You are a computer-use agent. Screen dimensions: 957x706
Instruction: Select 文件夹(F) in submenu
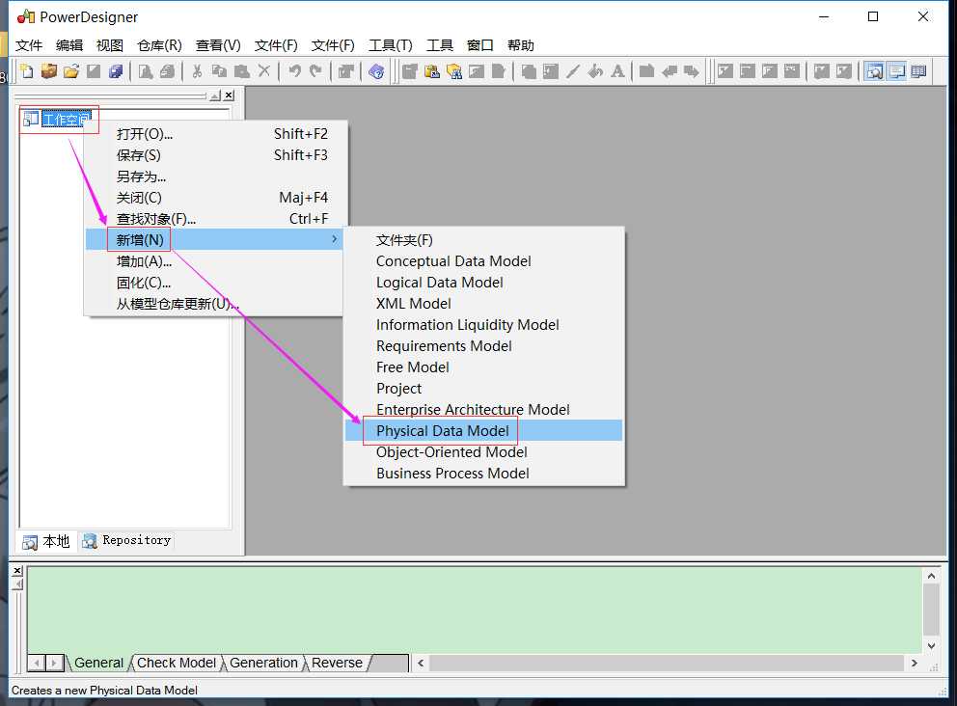(x=483, y=240)
